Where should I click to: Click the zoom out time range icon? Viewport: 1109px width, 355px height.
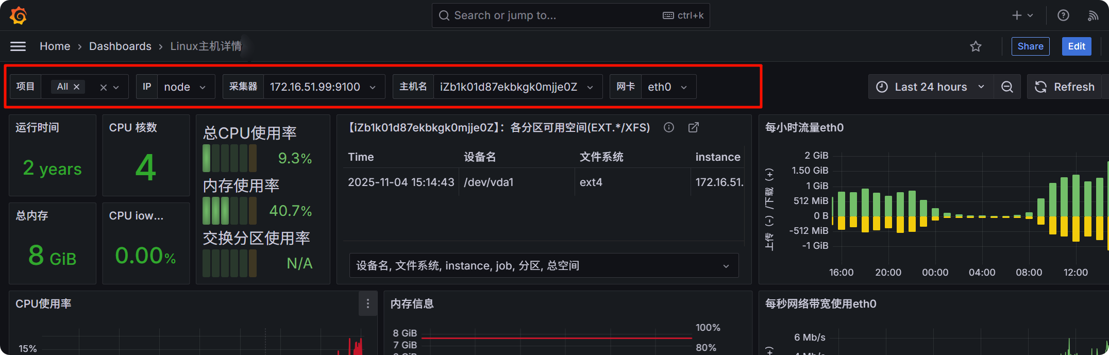(1007, 87)
